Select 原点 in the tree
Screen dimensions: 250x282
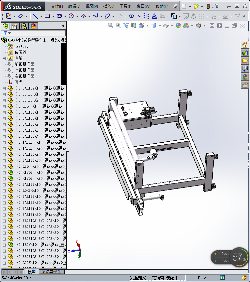(18, 83)
